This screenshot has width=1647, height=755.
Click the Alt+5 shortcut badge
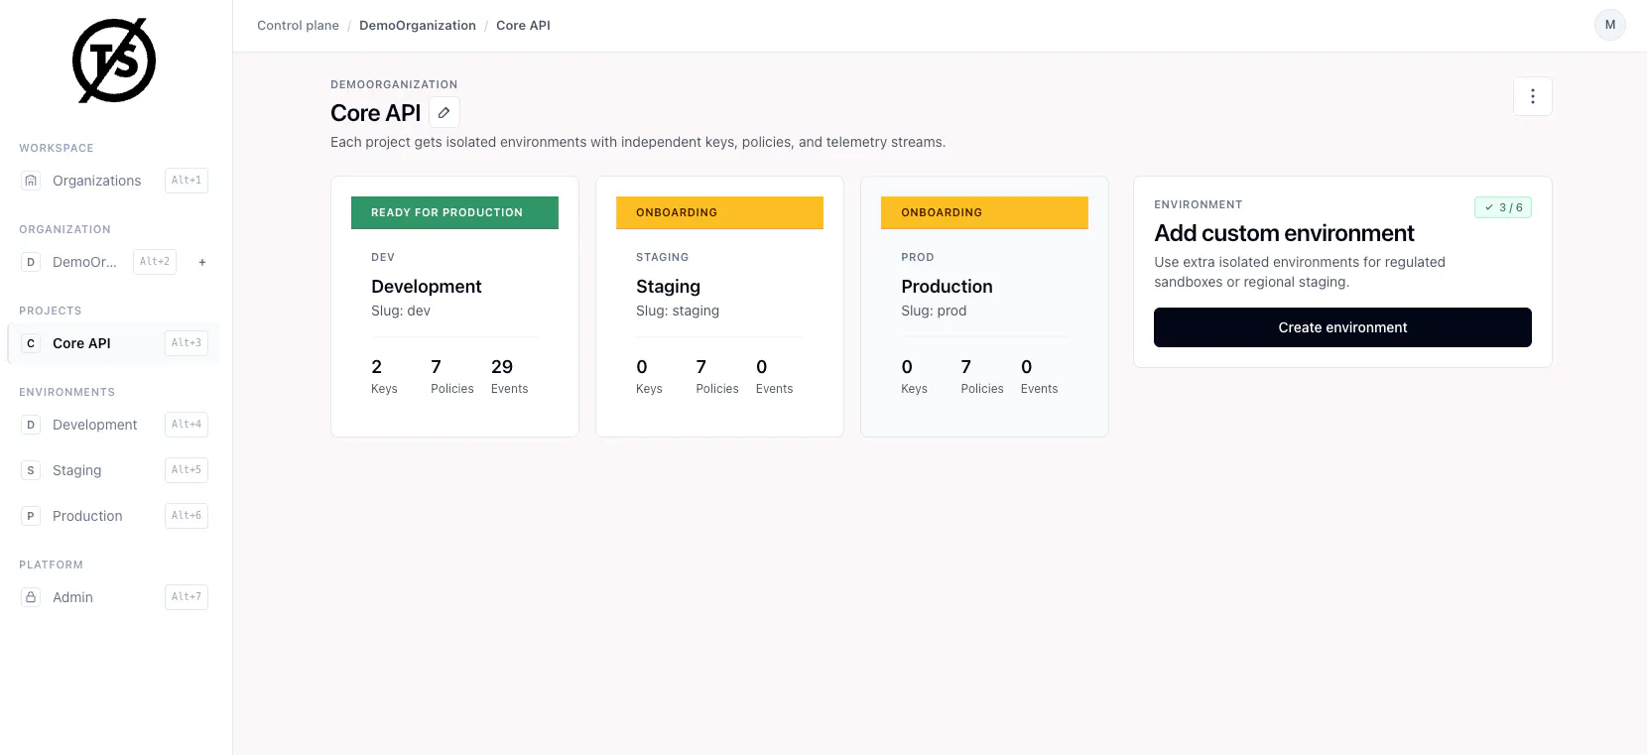(187, 470)
